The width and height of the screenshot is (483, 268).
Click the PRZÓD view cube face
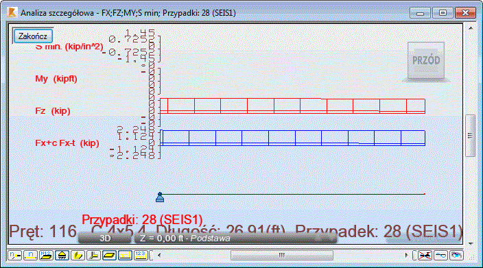pos(426,60)
